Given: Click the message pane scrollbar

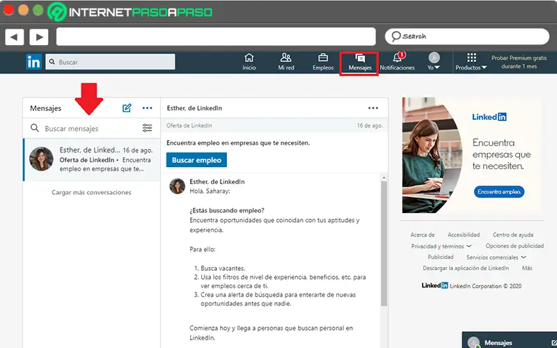Looking at the screenshot, I should click(384, 243).
